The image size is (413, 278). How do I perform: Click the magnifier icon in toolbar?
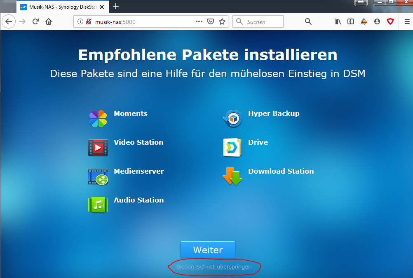[x=308, y=21]
